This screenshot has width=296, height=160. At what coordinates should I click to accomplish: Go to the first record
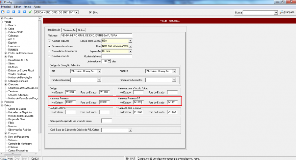pyautogui.click(x=8, y=12)
